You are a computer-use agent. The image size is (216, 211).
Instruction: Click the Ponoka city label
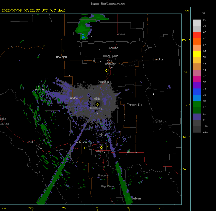[120, 34]
